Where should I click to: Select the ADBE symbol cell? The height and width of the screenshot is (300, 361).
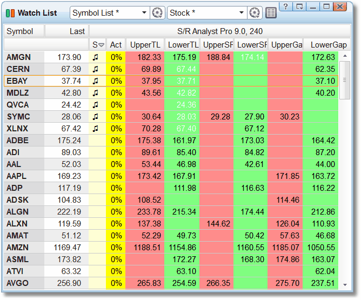click(24, 141)
